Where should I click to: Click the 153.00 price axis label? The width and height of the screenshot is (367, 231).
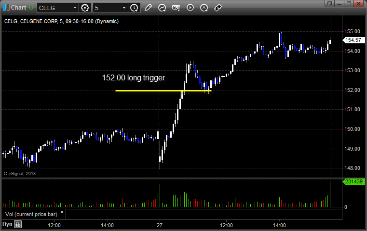pos(352,70)
